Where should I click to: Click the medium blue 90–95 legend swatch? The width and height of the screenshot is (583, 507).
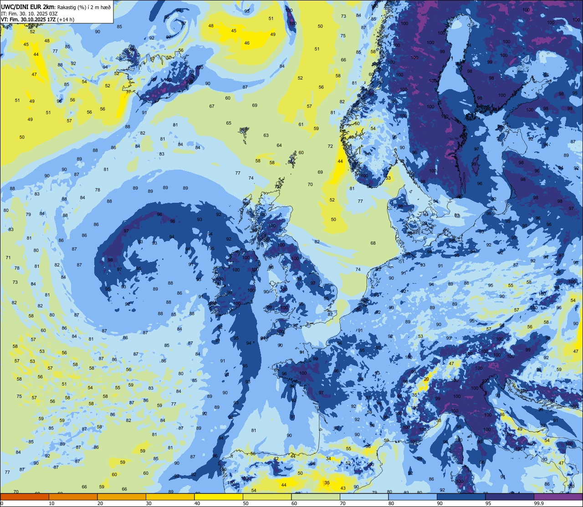tap(461, 497)
